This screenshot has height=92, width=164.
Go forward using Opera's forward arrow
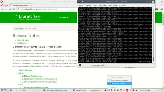(6, 9)
